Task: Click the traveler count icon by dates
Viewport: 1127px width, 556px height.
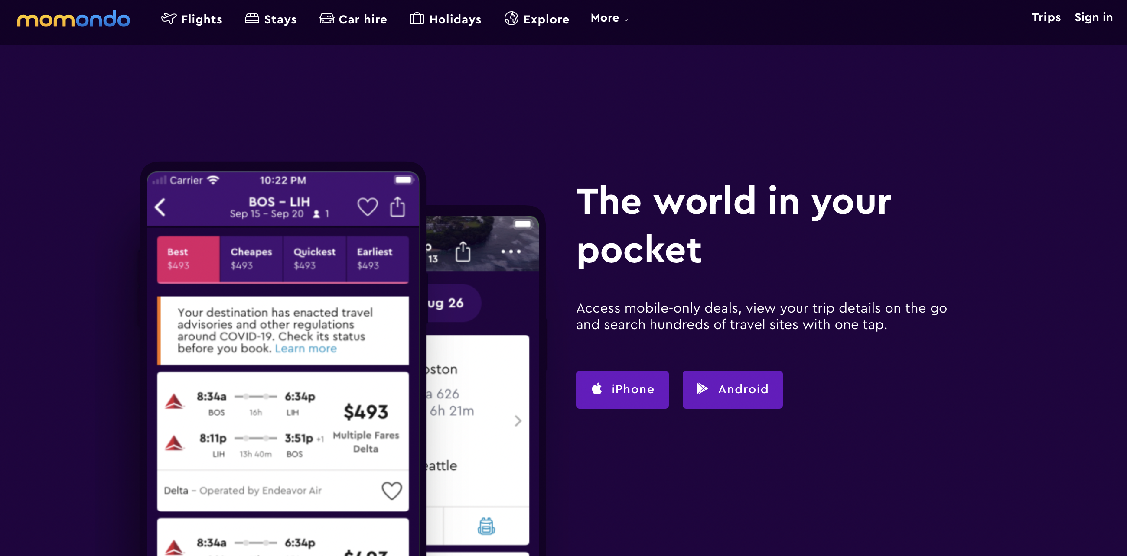Action: [x=316, y=214]
